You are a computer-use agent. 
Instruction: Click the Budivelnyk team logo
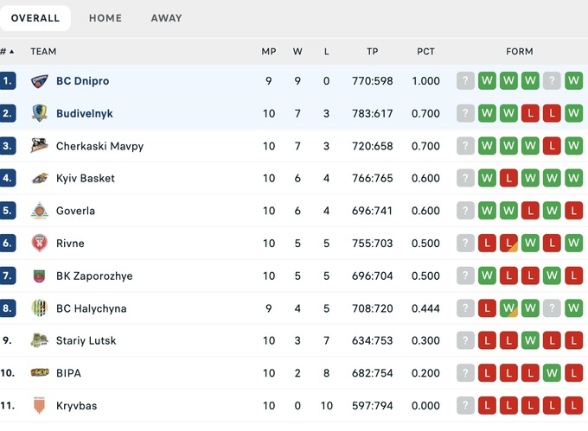pyautogui.click(x=40, y=113)
